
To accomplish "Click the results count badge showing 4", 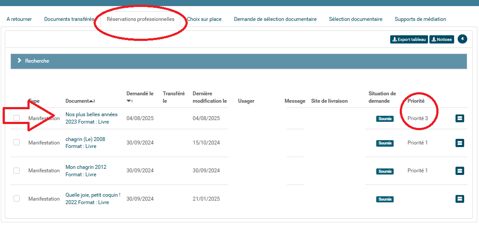I will pos(462,39).
